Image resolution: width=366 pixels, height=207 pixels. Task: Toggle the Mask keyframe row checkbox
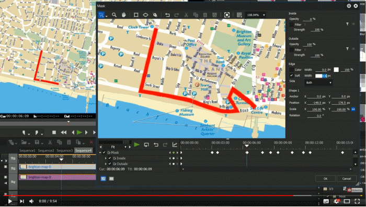[105, 152]
